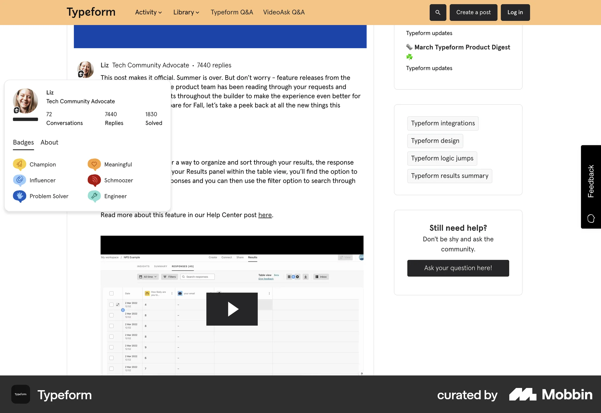Viewport: 601px width, 413px height.
Task: Click the Problem Solver badge icon
Action: click(19, 196)
